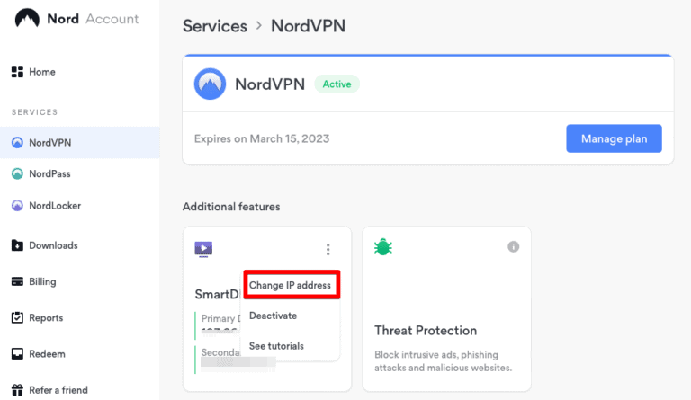Click the Redeem icon in sidebar
The width and height of the screenshot is (691, 400).
point(17,353)
